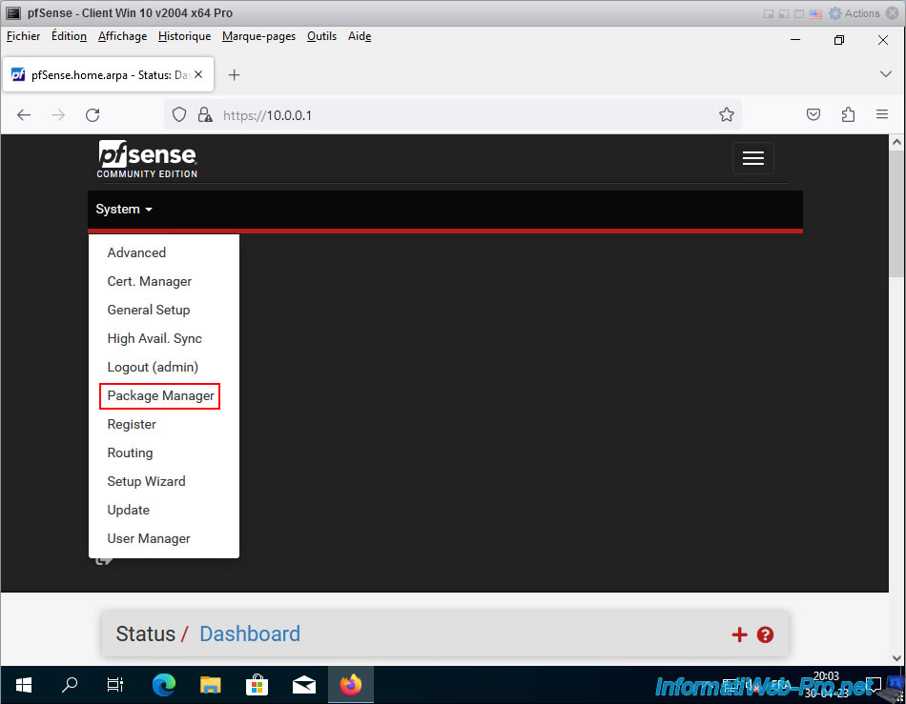Open the Historique menu
The image size is (906, 704).
click(184, 36)
